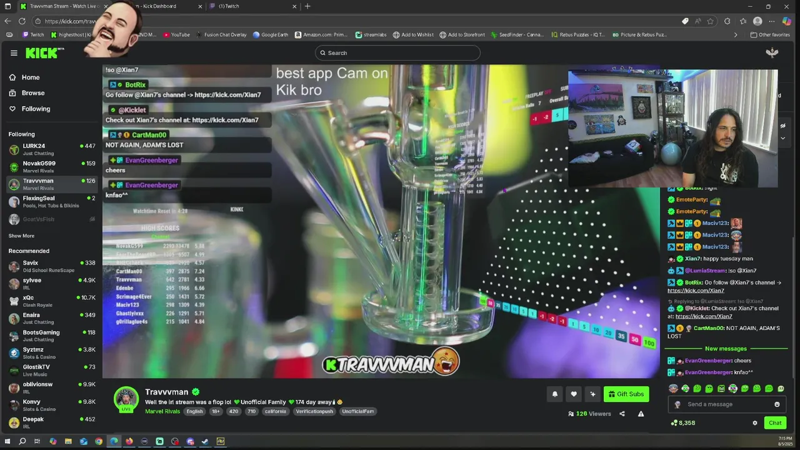The image size is (800, 450).
Task: Open recommended channel oblivionsw
Action: [52, 387]
